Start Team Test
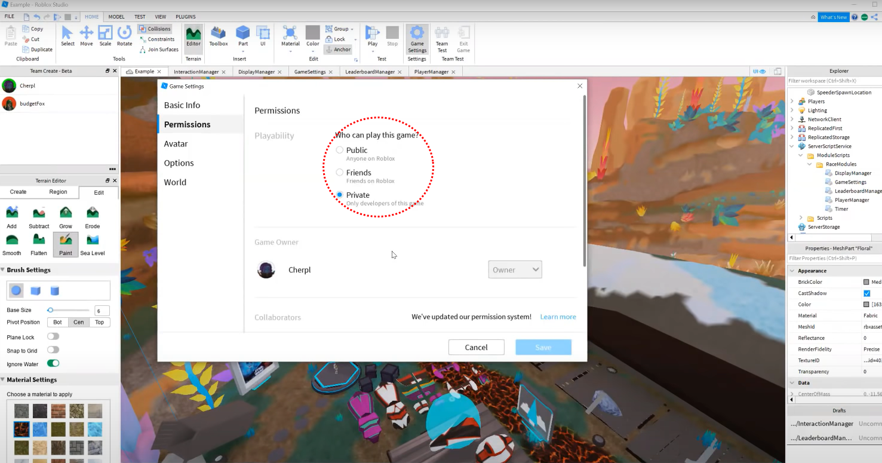 pyautogui.click(x=442, y=39)
